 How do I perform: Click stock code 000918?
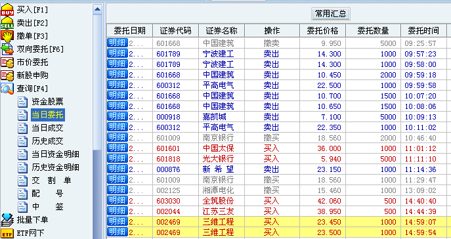click(168, 117)
